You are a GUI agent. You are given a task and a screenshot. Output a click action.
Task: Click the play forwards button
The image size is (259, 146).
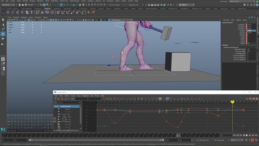(x=247, y=135)
